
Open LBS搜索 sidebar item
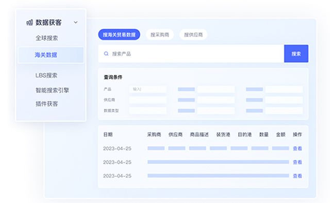[x=46, y=75]
